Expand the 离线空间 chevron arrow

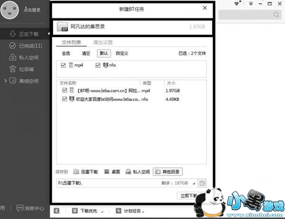[x=5, y=81]
